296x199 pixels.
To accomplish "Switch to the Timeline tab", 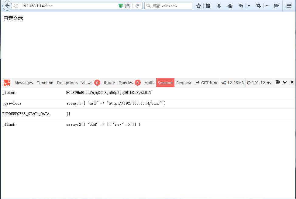I will point(45,82).
